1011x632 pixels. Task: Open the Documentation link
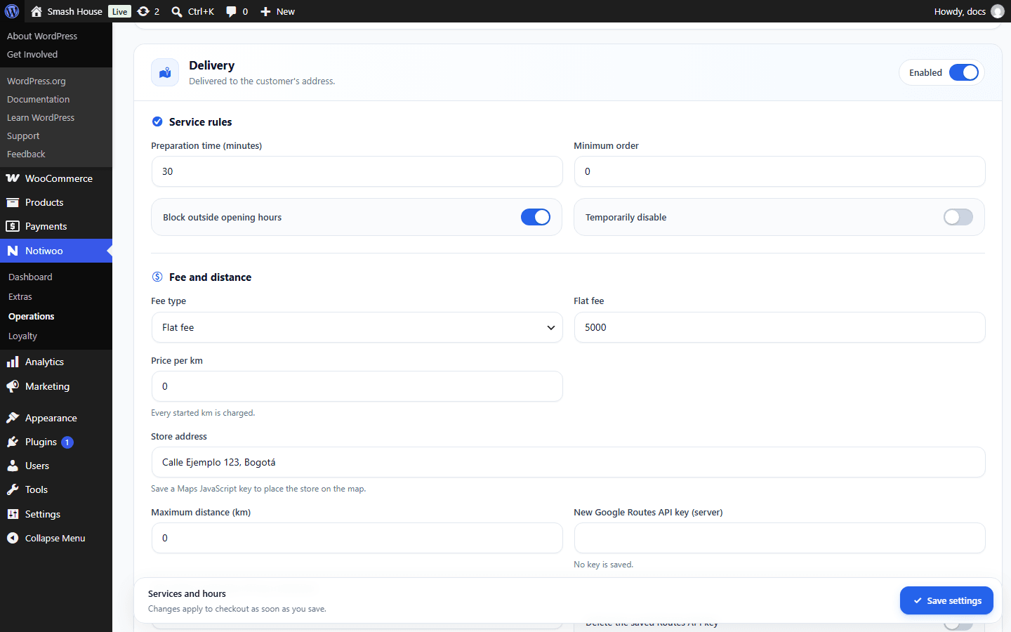click(x=39, y=99)
